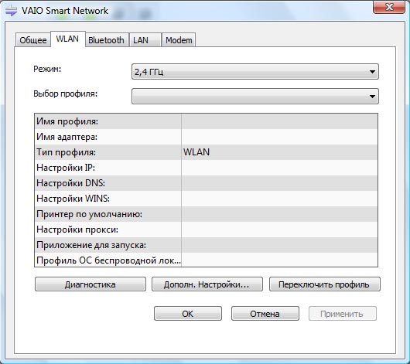Open the Bluetooth tab
410x364 pixels.
pos(107,40)
